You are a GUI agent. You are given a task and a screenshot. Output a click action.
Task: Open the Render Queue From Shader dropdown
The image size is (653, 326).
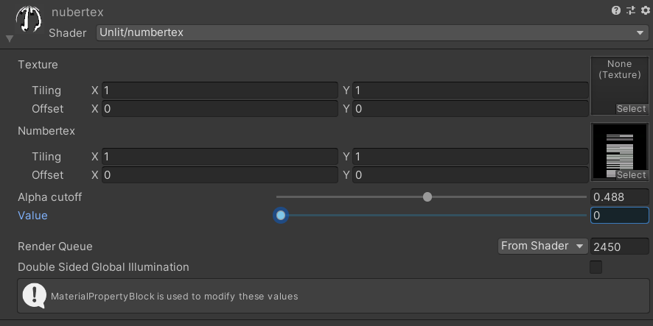[x=542, y=246]
